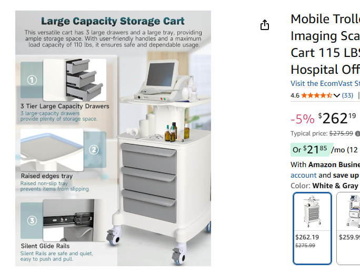
Task: Select the White & Gray color swatch
Action: tap(313, 228)
